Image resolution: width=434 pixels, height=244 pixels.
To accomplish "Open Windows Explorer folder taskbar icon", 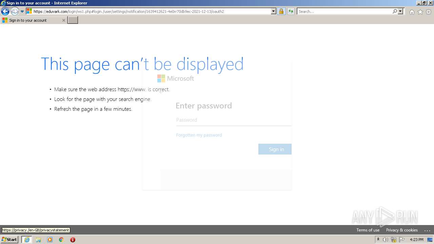I will tap(38, 240).
